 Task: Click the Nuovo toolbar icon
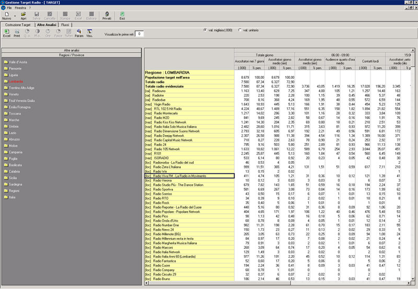tap(6, 14)
